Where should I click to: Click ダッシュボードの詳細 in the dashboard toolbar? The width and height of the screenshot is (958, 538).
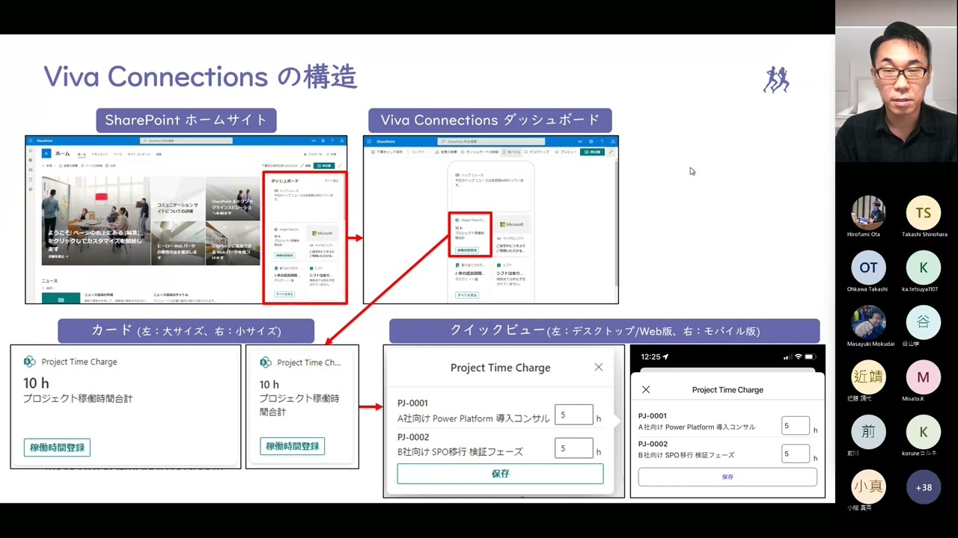pyautogui.click(x=479, y=152)
